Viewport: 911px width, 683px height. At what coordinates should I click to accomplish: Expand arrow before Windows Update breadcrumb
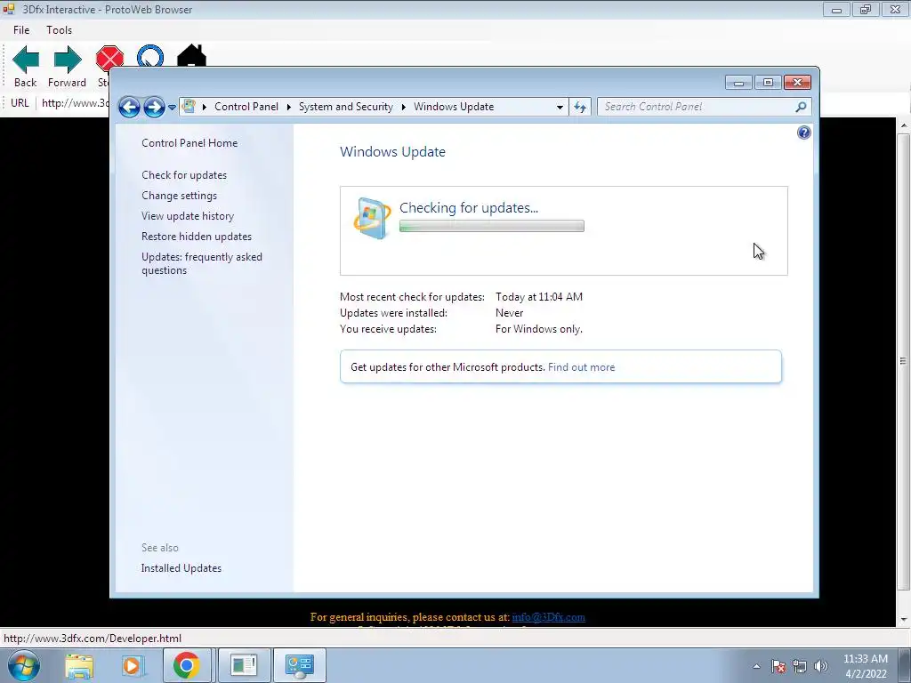click(x=403, y=107)
